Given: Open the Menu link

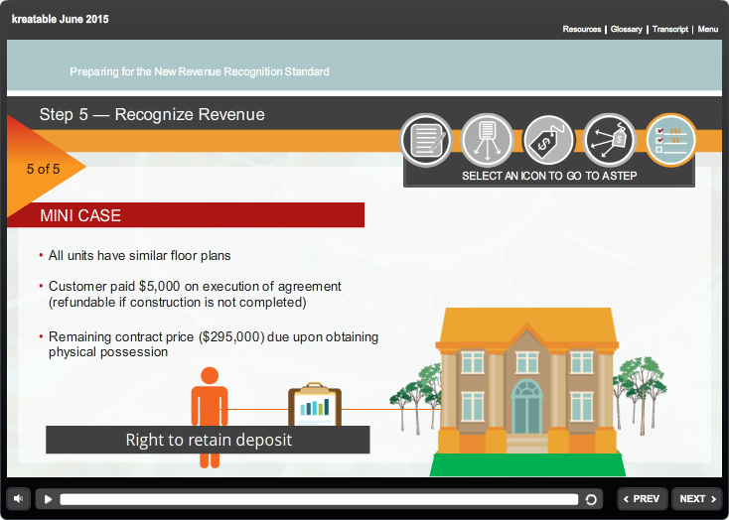Looking at the screenshot, I should click(707, 30).
